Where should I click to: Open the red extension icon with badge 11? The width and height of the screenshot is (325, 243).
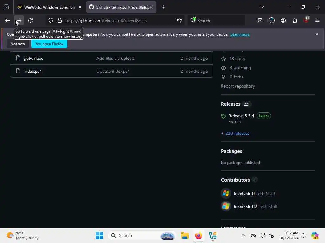pyautogui.click(x=306, y=20)
